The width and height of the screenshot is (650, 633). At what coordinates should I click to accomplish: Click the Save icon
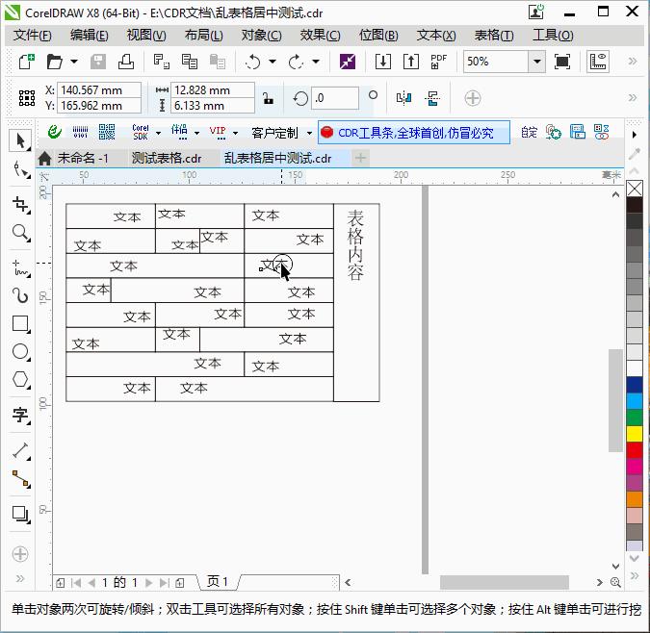98,62
